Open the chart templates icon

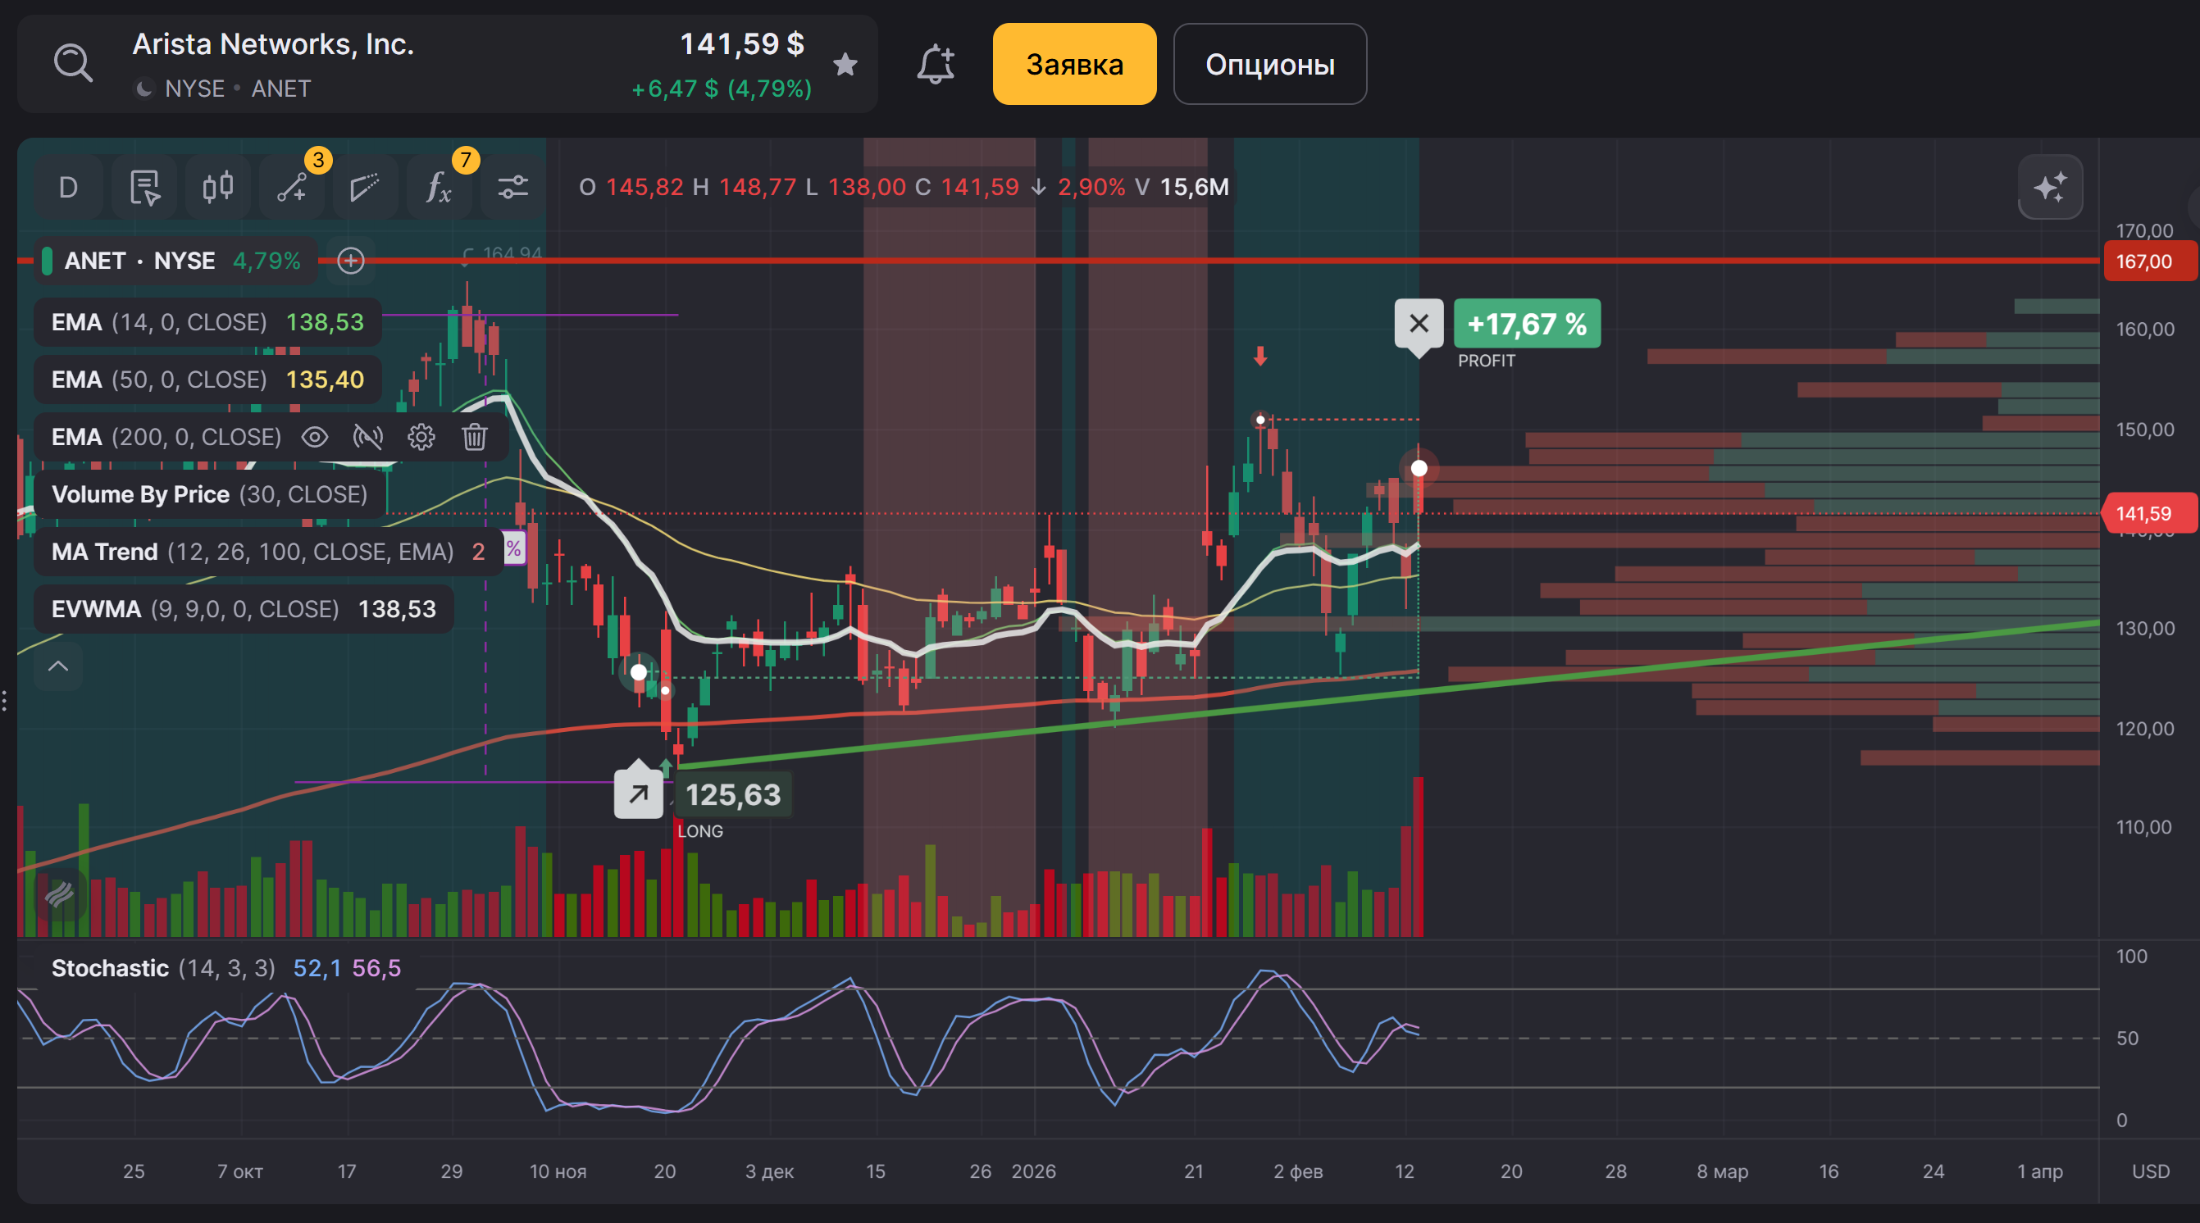[143, 187]
